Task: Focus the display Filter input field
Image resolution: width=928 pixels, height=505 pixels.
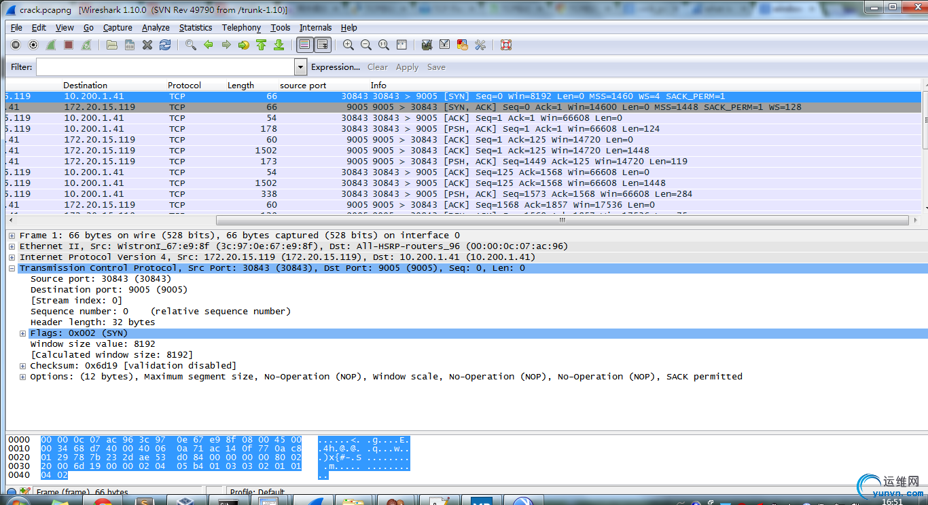Action: [166, 67]
